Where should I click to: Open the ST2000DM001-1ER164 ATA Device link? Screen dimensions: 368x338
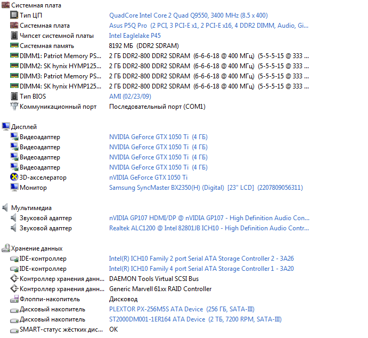point(195,319)
